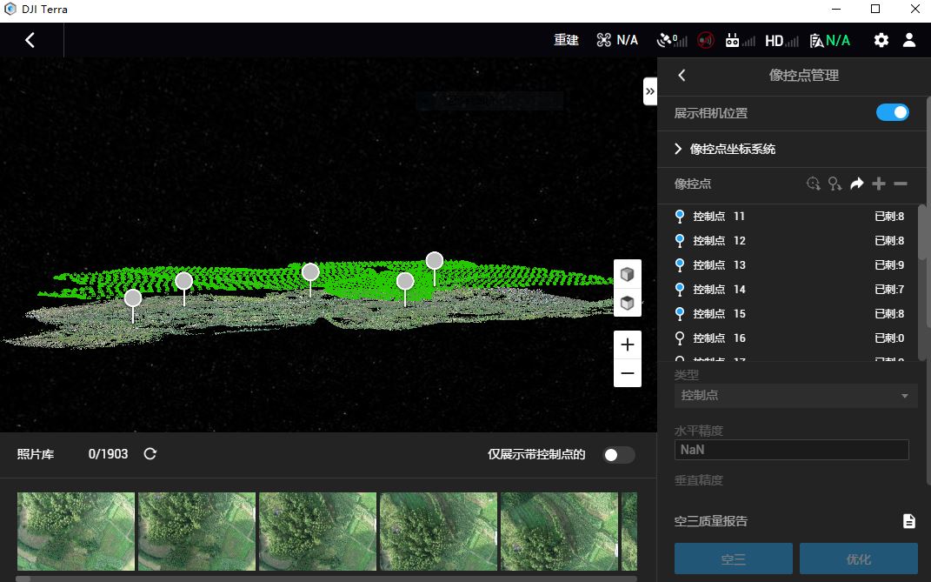Click the leftmost control point marker in 3D view

[x=133, y=298]
